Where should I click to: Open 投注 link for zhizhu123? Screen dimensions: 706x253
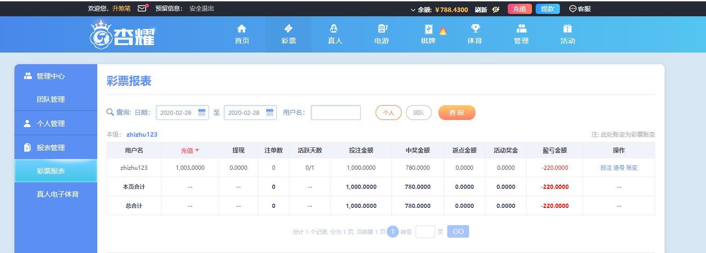606,168
